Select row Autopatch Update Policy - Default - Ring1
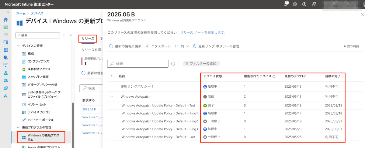This screenshot has height=148, width=365. click(x=160, y=113)
